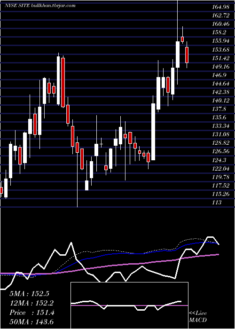Click the 115.26 price axis label
Image resolution: width=235 pixels, height=329 pixels.
(221, 194)
